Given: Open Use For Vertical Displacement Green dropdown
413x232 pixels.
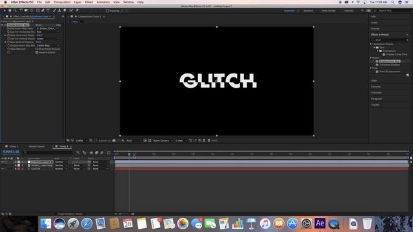Looking at the screenshot, I should click(x=48, y=39).
